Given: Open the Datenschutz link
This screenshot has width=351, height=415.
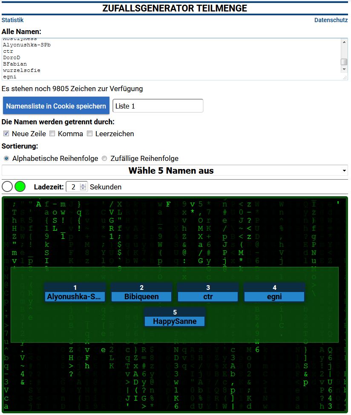Looking at the screenshot, I should click(x=331, y=20).
